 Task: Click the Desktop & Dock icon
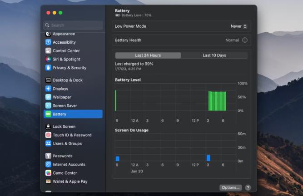tap(48, 80)
